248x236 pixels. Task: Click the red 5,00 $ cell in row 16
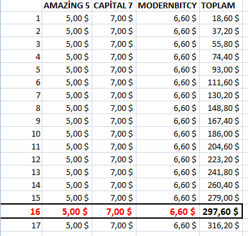[67, 212]
